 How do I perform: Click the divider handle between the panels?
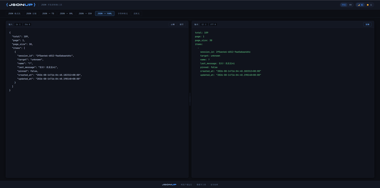click(190, 99)
